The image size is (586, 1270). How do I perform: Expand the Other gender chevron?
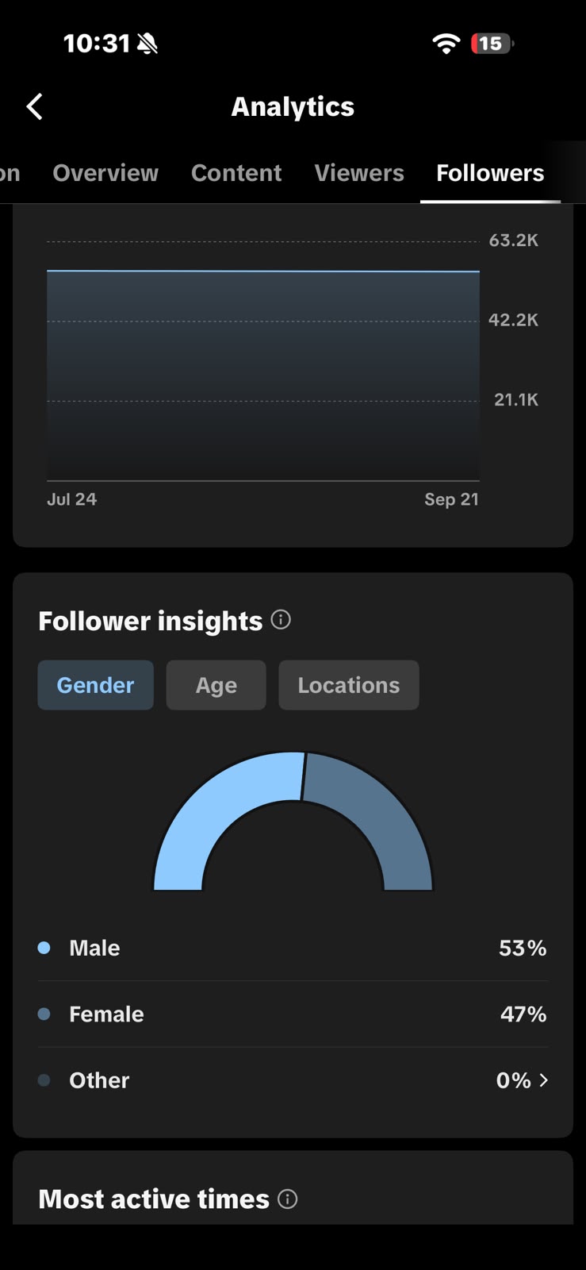click(x=543, y=1080)
